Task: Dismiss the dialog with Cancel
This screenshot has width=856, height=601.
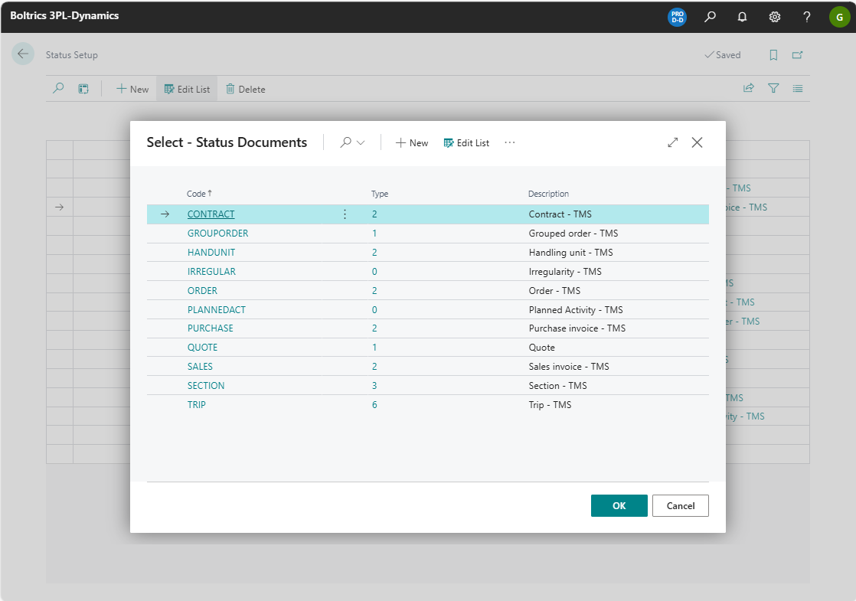Action: click(x=680, y=505)
